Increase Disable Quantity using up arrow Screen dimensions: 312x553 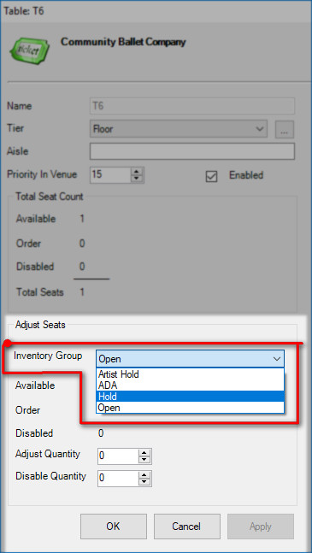[x=144, y=474]
